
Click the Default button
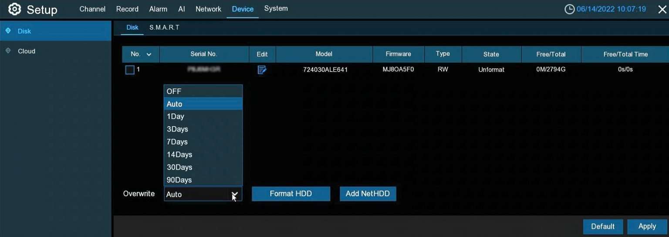(x=603, y=227)
